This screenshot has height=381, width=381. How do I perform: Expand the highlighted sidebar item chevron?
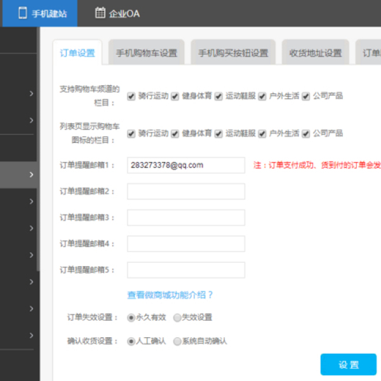tap(31, 175)
